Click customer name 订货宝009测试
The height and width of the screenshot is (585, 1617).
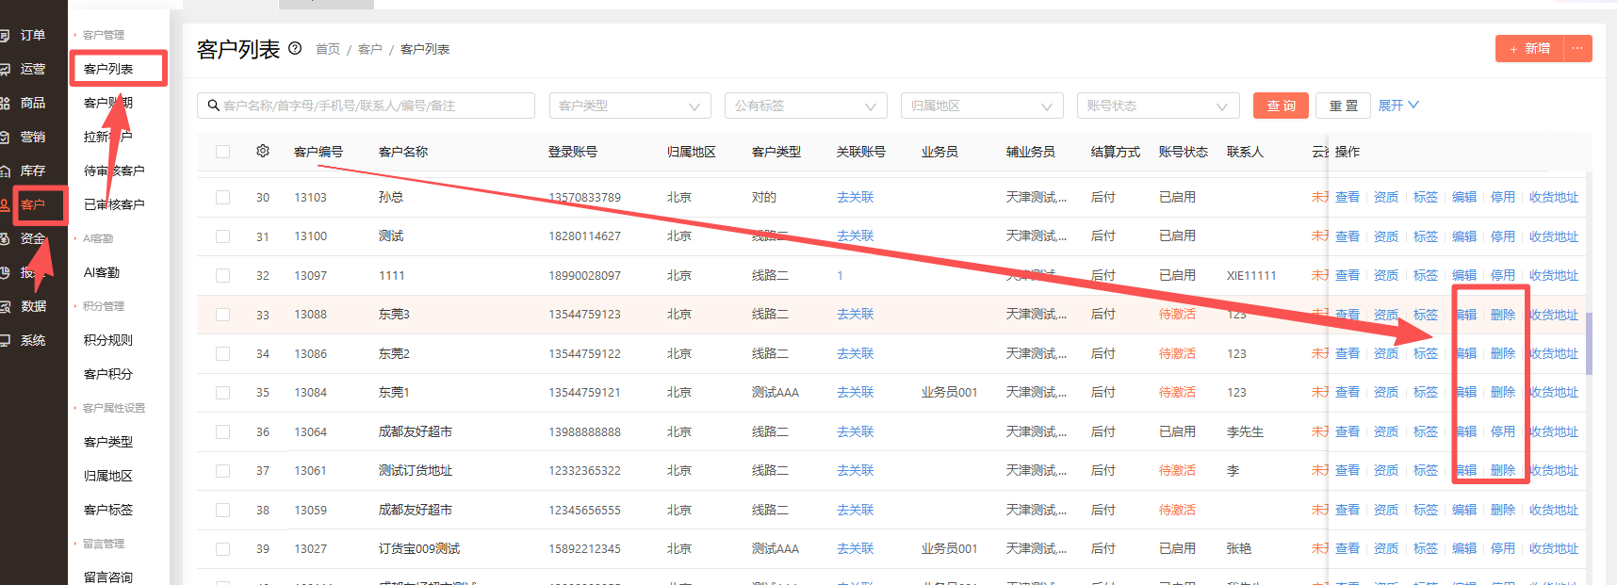pyautogui.click(x=419, y=548)
